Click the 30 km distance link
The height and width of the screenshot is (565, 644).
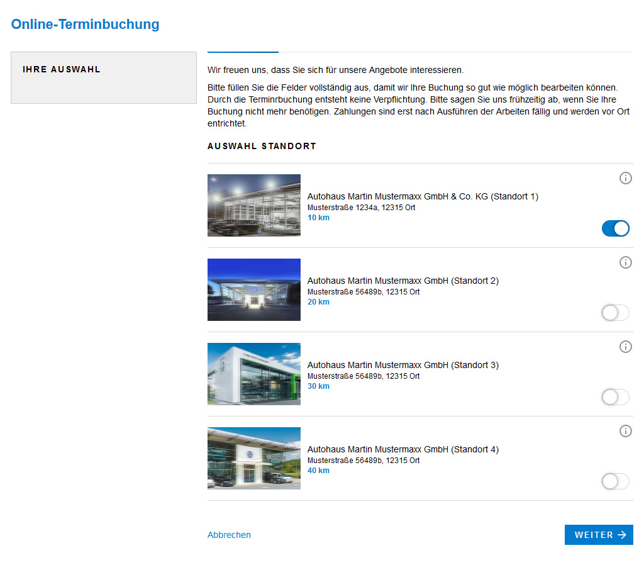(x=318, y=386)
